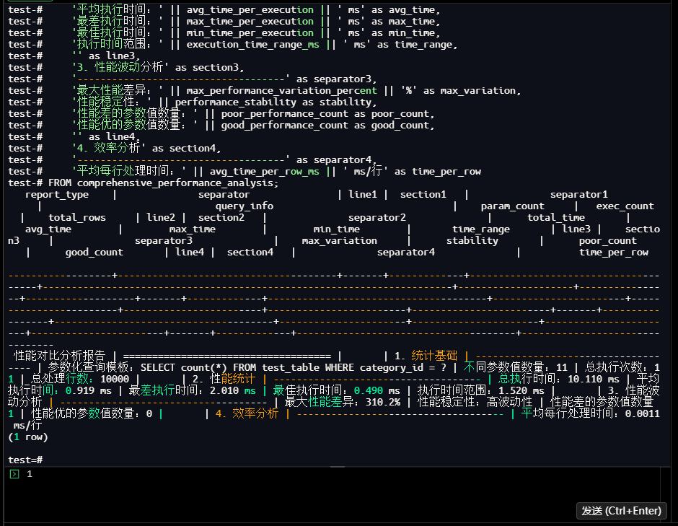Click the 'exec_count' column header
Viewport: 678px width, 526px height.
[x=625, y=206]
